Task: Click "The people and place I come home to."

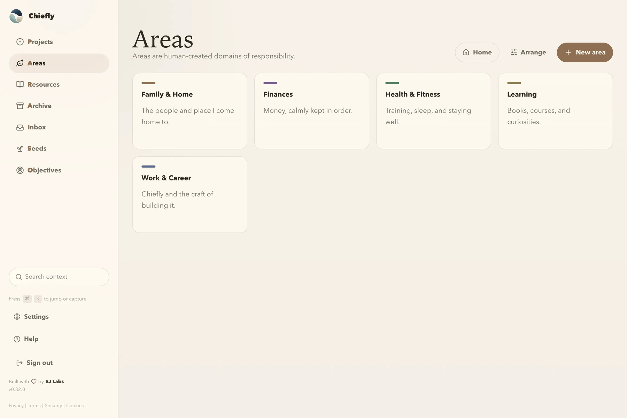Action: [x=188, y=116]
